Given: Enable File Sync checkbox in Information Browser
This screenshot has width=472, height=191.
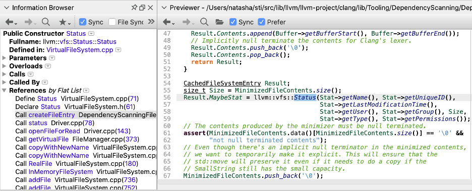Looking at the screenshot, I should click(x=112, y=22).
